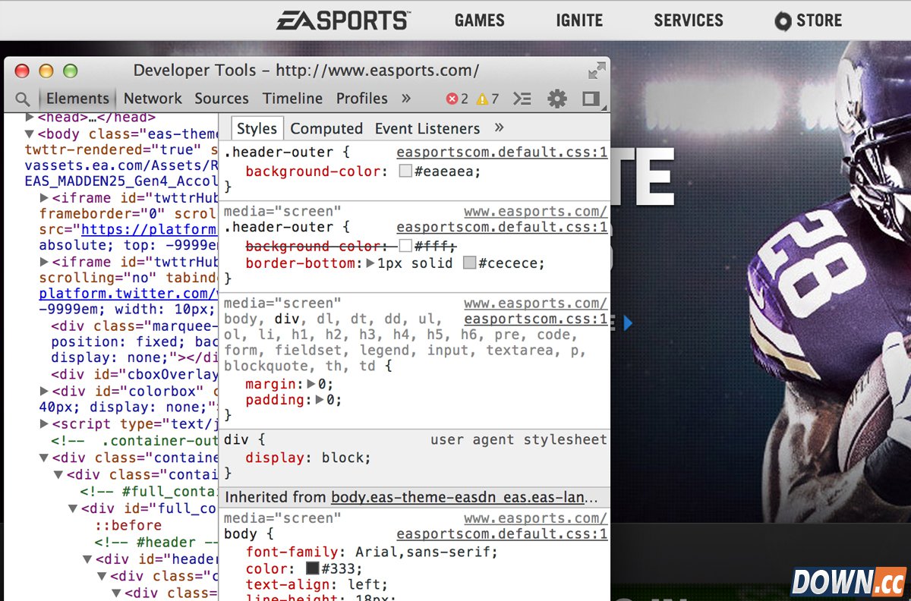Screen dimensions: 911x601
Task: Click the magnifying glass search icon
Action: click(x=23, y=99)
